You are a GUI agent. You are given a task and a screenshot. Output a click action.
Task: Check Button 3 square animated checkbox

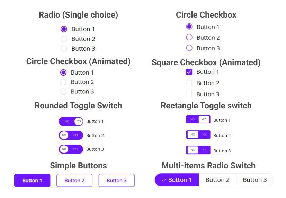(189, 94)
